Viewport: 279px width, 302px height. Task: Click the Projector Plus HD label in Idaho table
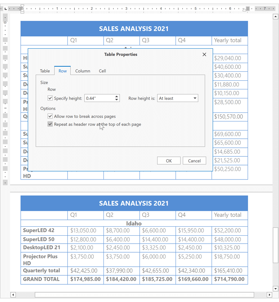(x=40, y=259)
